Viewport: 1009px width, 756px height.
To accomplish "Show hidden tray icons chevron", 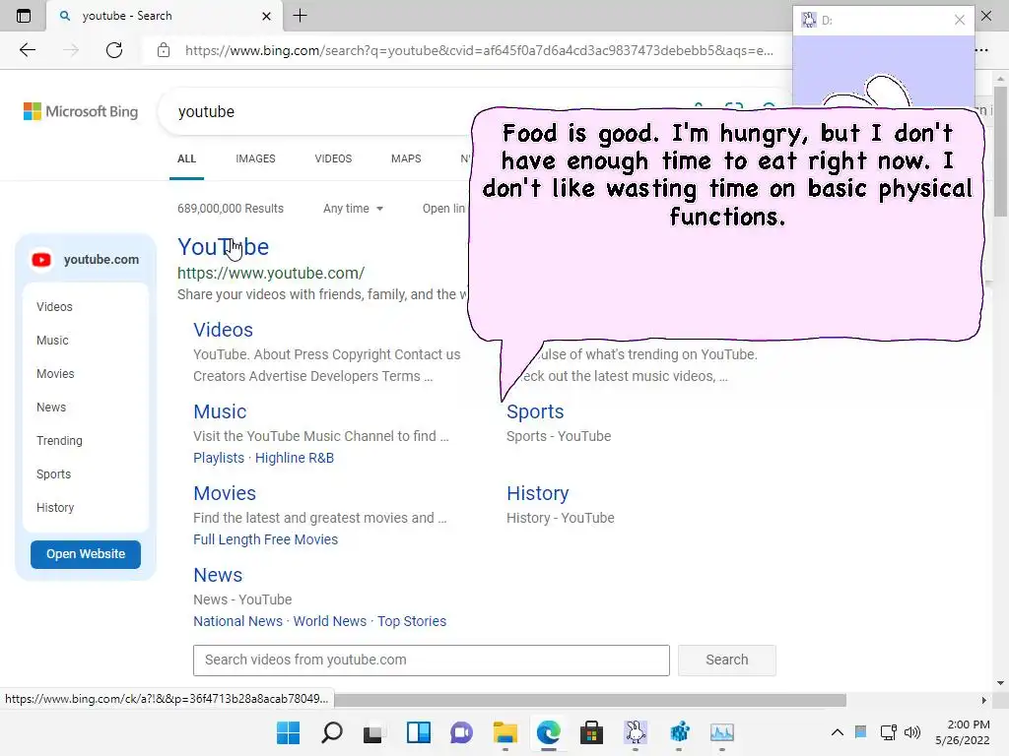I will pyautogui.click(x=838, y=732).
